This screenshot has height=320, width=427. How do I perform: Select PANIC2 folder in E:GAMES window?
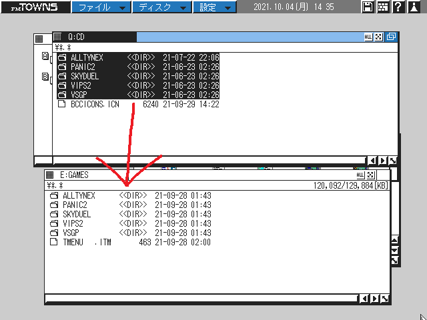130,205
